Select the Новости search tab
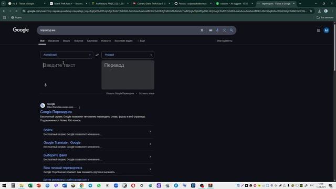Viewport: 336px width, 189px height. [106, 41]
